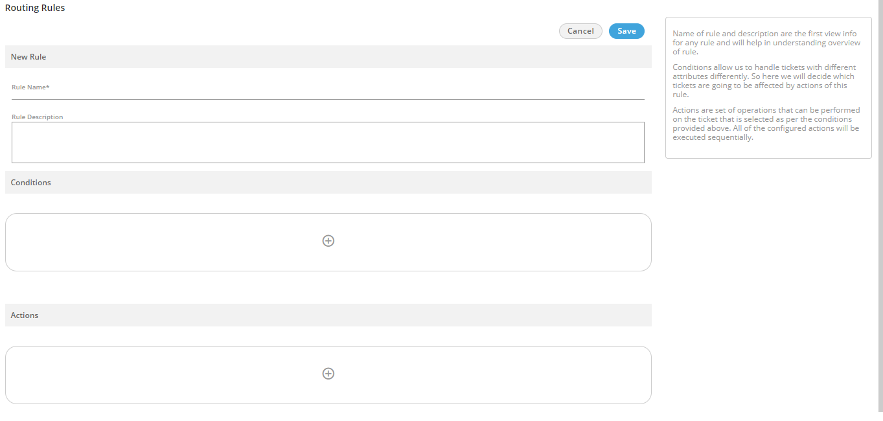Select the New Rule section header
The height and width of the screenshot is (421, 883).
coord(29,57)
